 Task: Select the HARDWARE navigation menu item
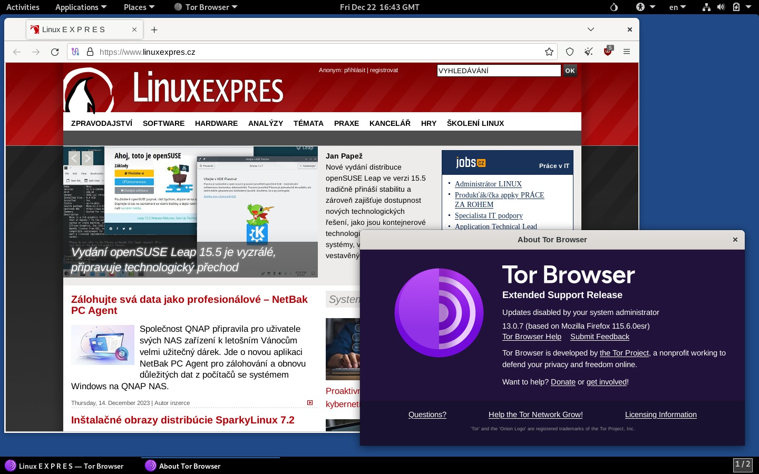pyautogui.click(x=216, y=123)
